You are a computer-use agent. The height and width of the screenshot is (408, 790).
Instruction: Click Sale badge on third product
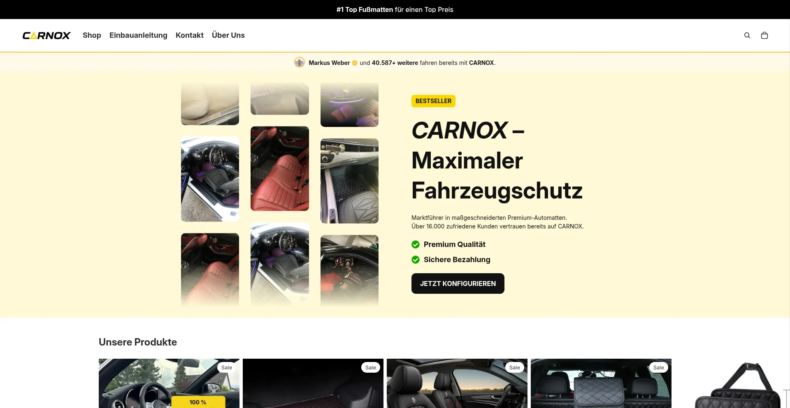pyautogui.click(x=515, y=367)
